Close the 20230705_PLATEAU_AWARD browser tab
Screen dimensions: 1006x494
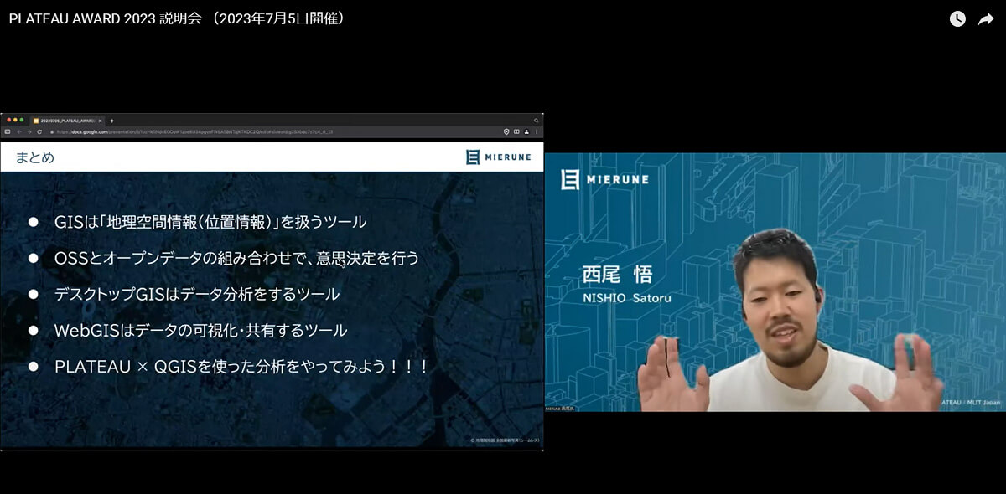[x=100, y=121]
